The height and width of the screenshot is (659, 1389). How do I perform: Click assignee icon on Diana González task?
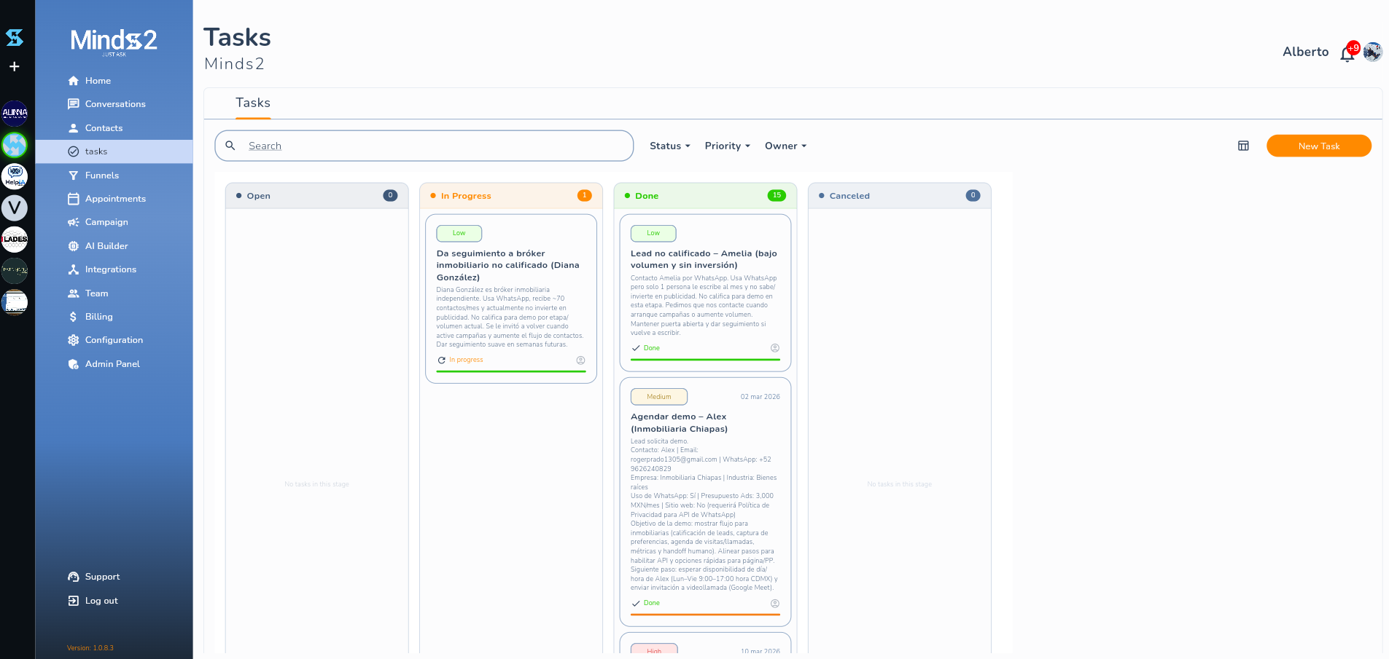tap(580, 360)
